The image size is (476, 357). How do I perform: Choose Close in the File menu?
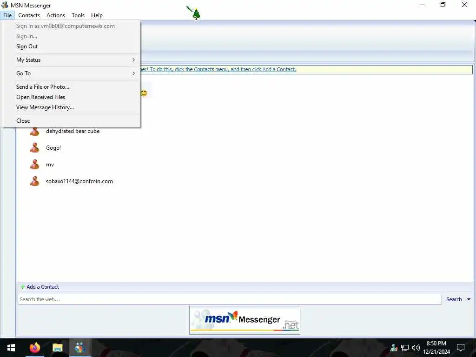coord(71,121)
